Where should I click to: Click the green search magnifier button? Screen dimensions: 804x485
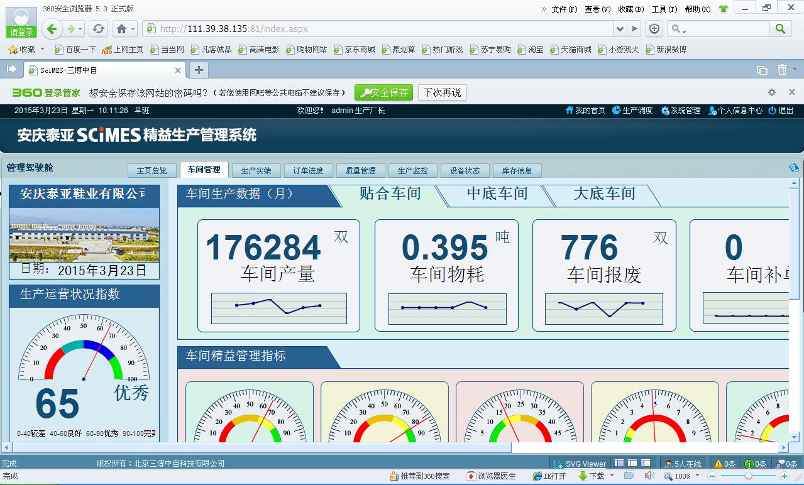(x=780, y=29)
